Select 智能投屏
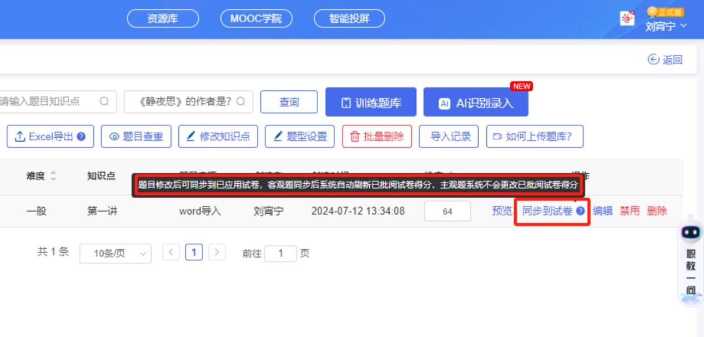This screenshot has height=337, width=704. click(349, 18)
